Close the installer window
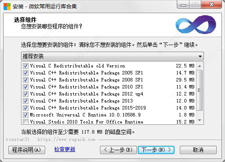 tap(211, 5)
